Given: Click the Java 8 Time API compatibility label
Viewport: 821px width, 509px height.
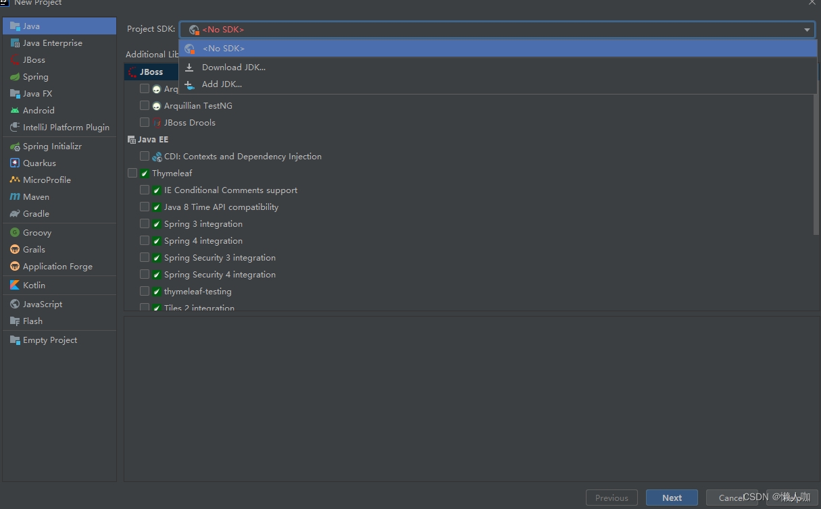Looking at the screenshot, I should 221,207.
